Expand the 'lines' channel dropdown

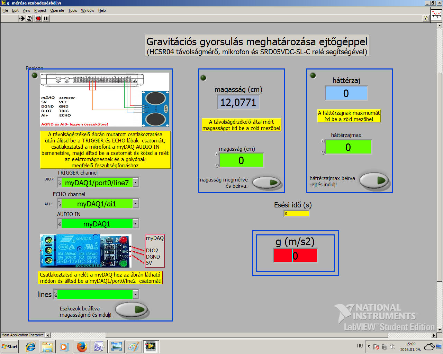coord(135,295)
